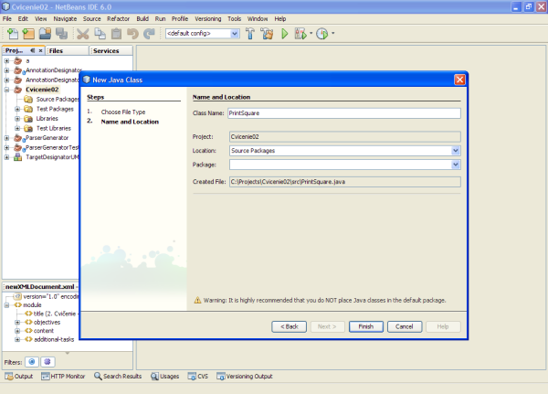Open Profile Main Project dropdown arrow
The height and width of the screenshot is (394, 548).
[x=332, y=34]
